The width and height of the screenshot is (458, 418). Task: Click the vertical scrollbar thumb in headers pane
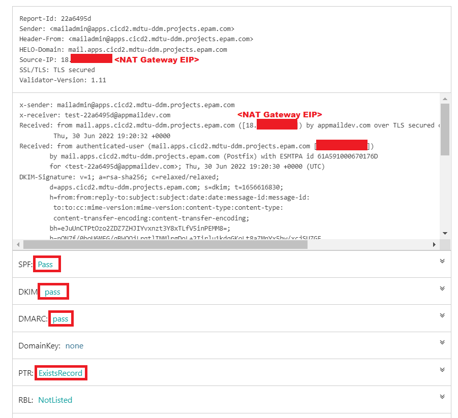(x=445, y=129)
